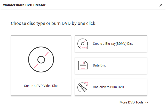166x112 pixels.
Task: Start One-click to Burn DVD text
Action: click(108, 87)
